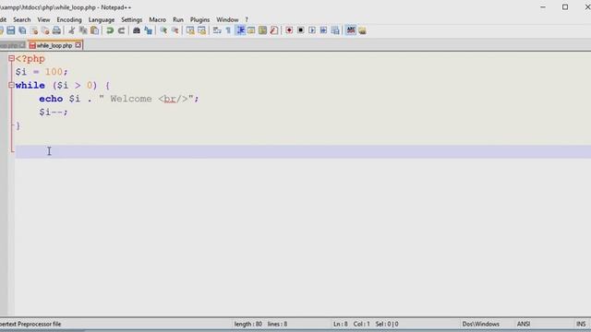Click the 'while' keyword in the code

coord(30,86)
